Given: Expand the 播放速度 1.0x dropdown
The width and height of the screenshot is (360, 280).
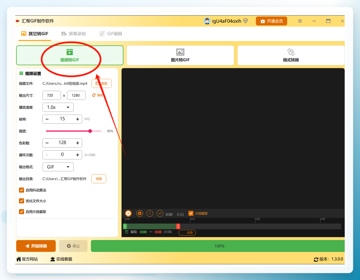Looking at the screenshot, I should pos(58,107).
